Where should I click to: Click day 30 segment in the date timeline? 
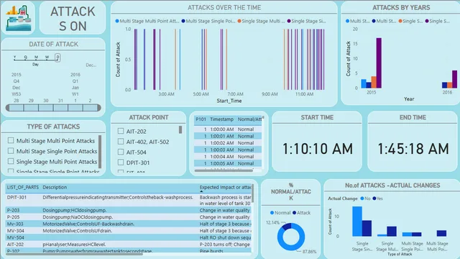coord(46,108)
